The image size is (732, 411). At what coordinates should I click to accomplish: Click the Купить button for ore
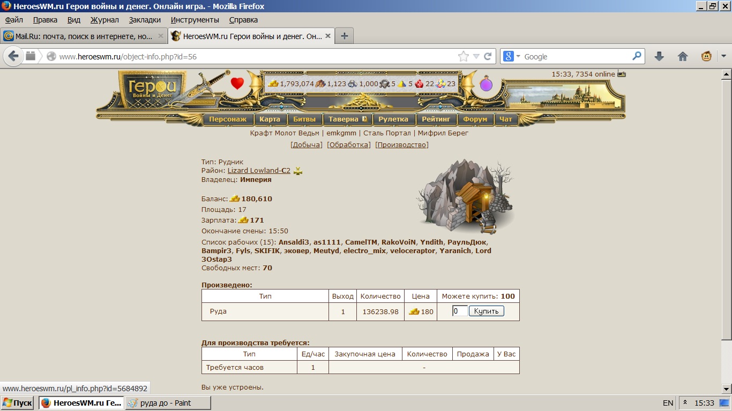tap(487, 311)
